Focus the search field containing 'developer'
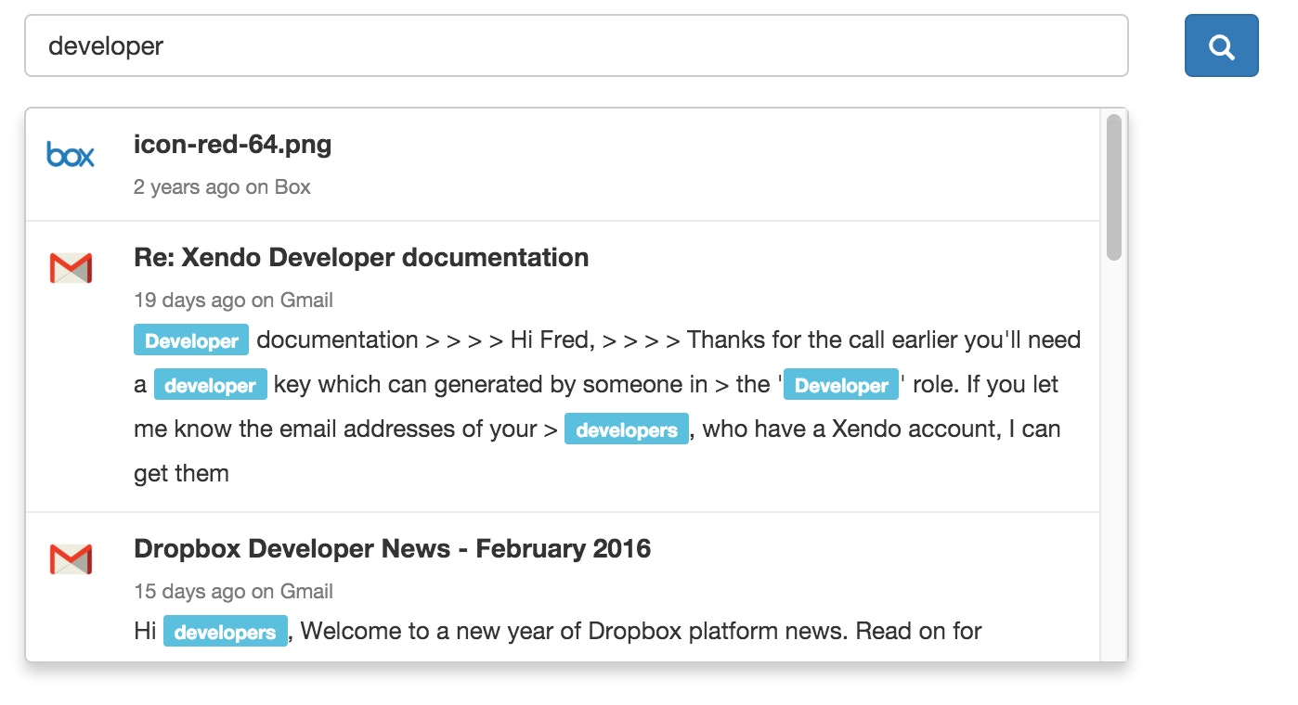The image size is (1298, 705). 576,45
